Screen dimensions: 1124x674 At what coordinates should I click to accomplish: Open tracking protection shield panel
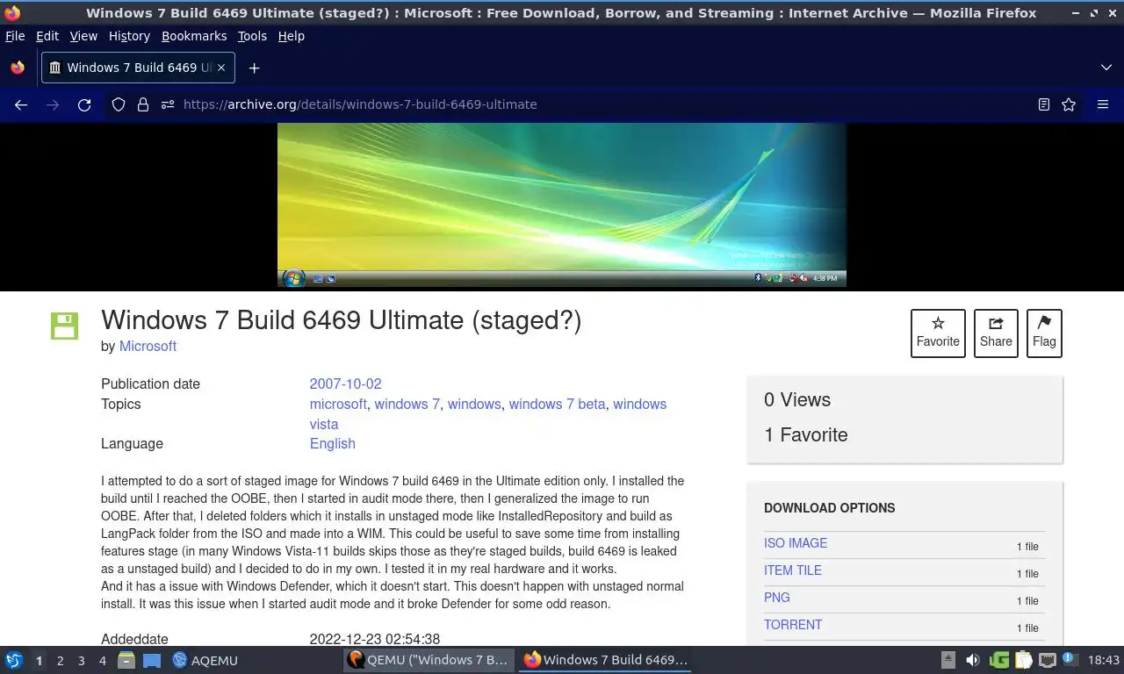119,104
